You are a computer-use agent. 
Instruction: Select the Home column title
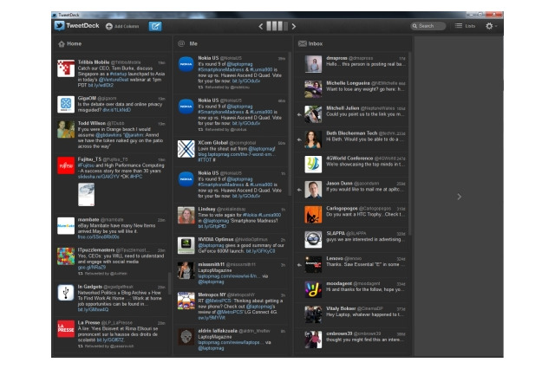tap(75, 44)
